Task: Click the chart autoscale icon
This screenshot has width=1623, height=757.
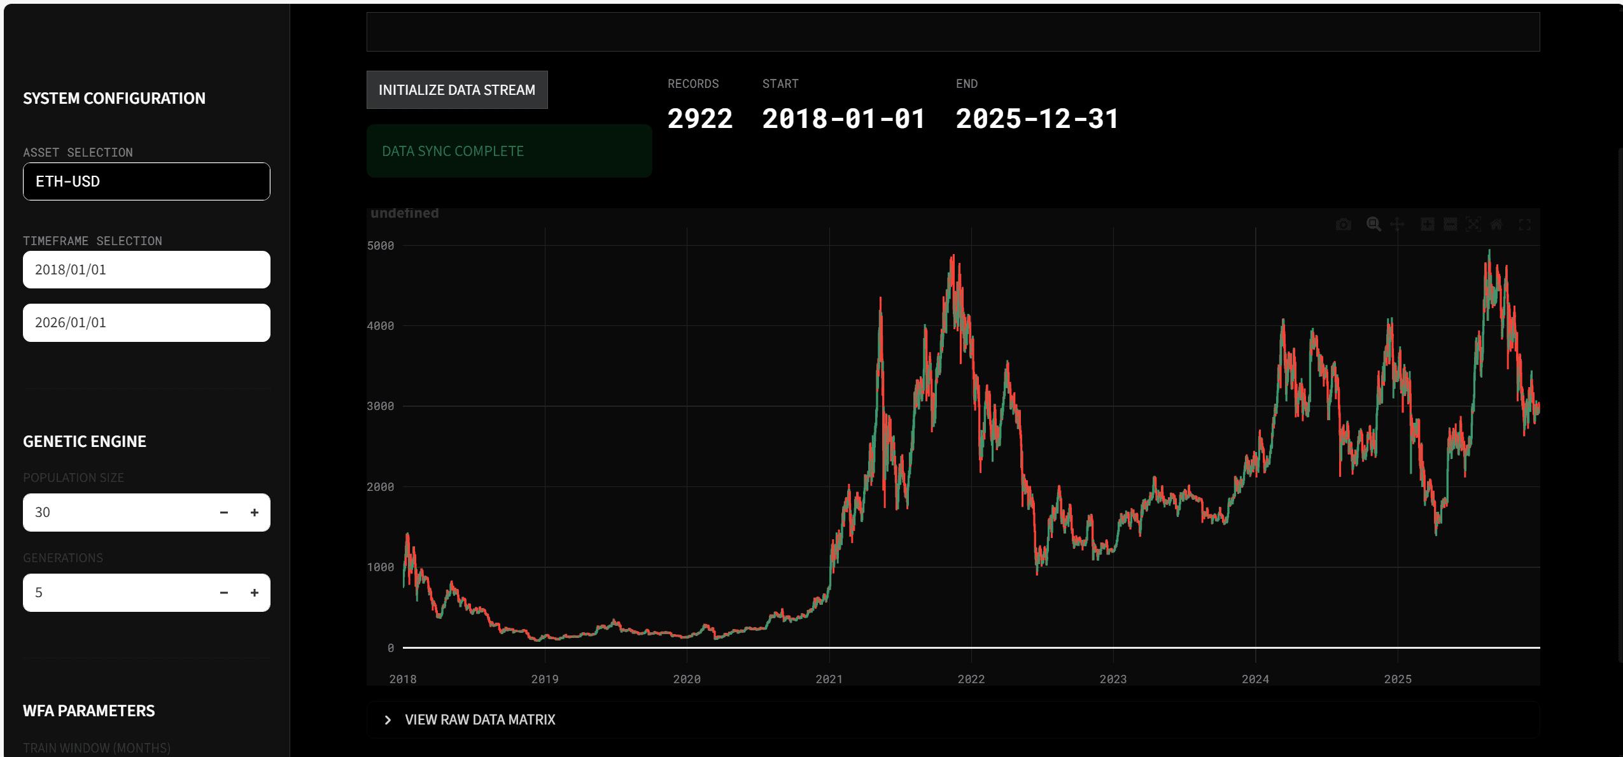Action: click(1473, 225)
